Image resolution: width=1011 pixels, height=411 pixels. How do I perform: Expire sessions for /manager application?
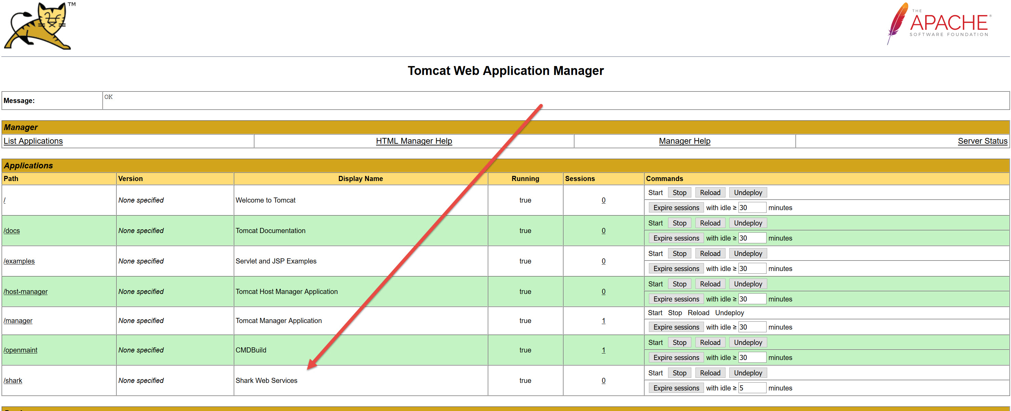pos(676,327)
